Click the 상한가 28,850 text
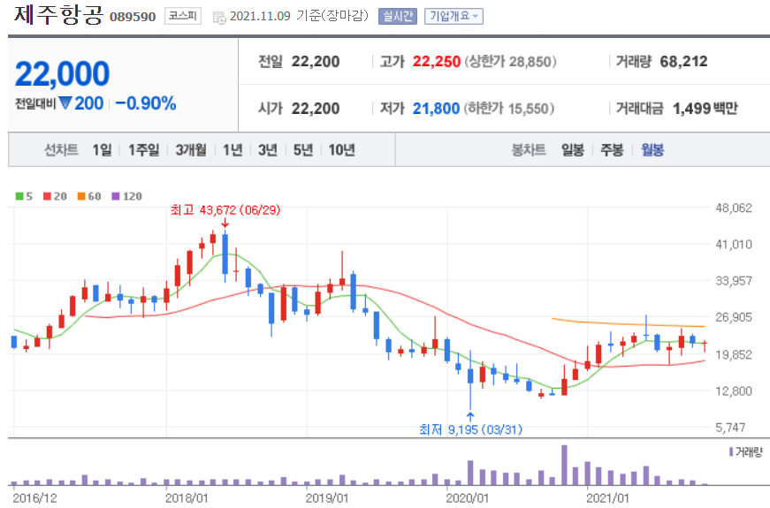The height and width of the screenshot is (508, 770). pyautogui.click(x=511, y=61)
